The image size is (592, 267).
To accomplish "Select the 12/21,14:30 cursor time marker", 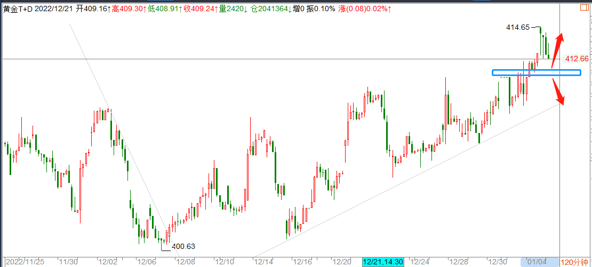I will click(383, 262).
